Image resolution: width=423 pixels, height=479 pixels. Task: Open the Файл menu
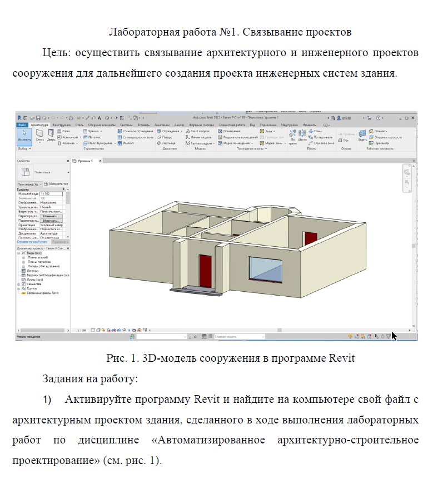point(22,125)
